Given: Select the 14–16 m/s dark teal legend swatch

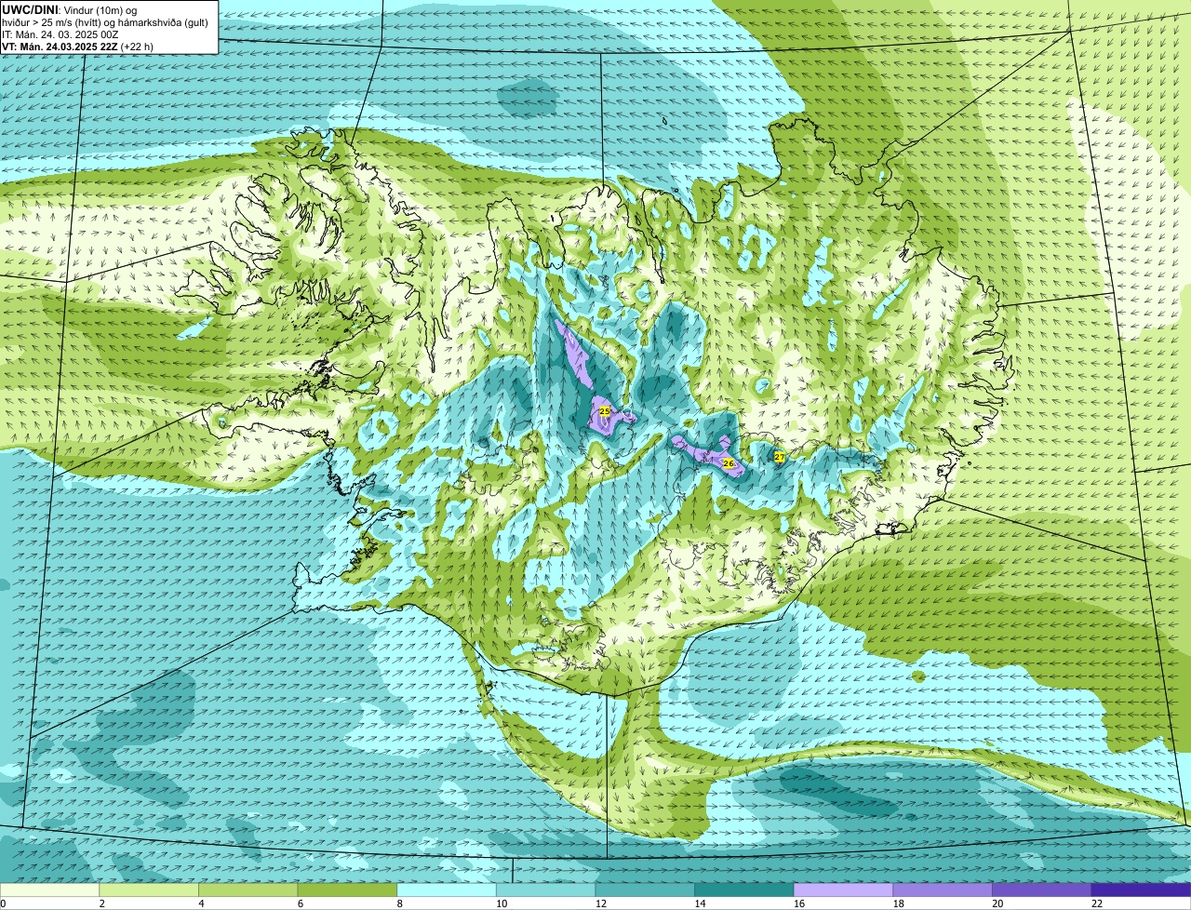Looking at the screenshot, I should 744,890.
